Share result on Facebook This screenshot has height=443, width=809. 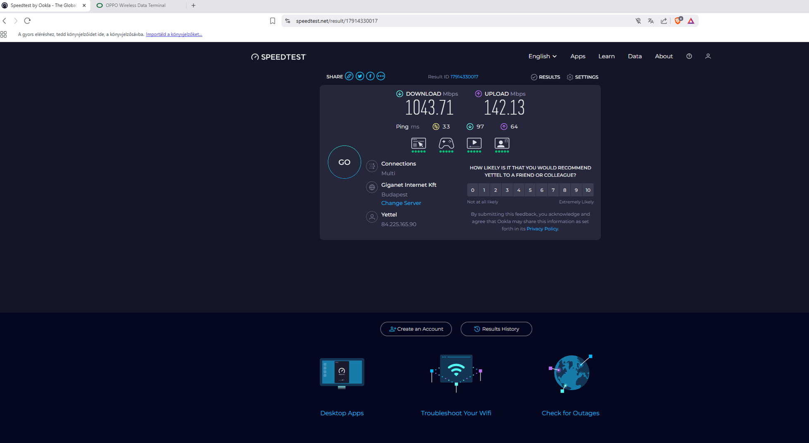pos(370,76)
